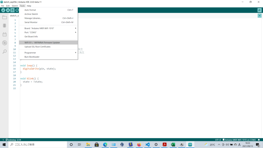Image resolution: width=263 pixels, height=148 pixels.
Task: Open the debugger icon in the toolbar
Action: click(17, 10)
